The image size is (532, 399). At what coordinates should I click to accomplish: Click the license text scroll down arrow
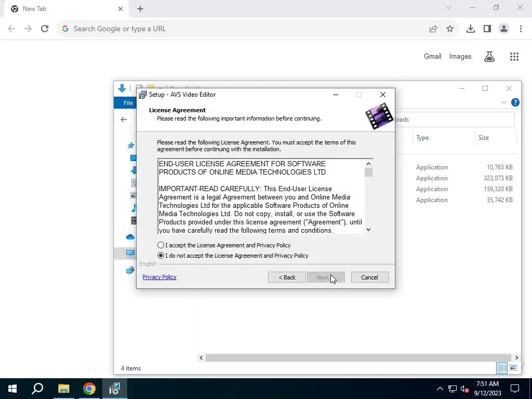[368, 230]
